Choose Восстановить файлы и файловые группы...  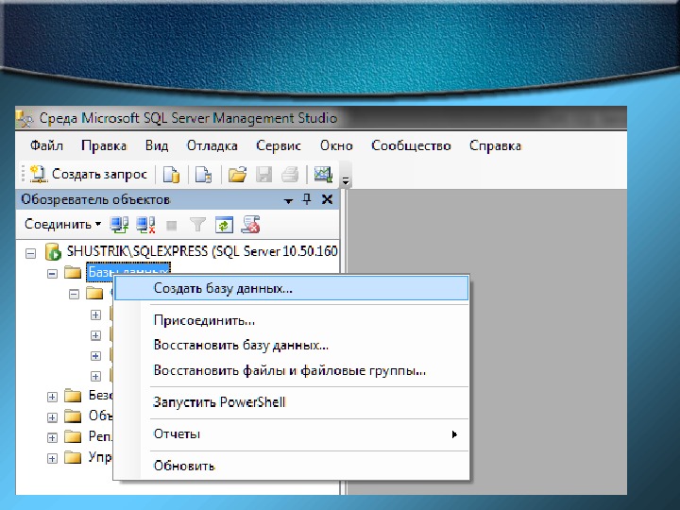pyautogui.click(x=292, y=370)
